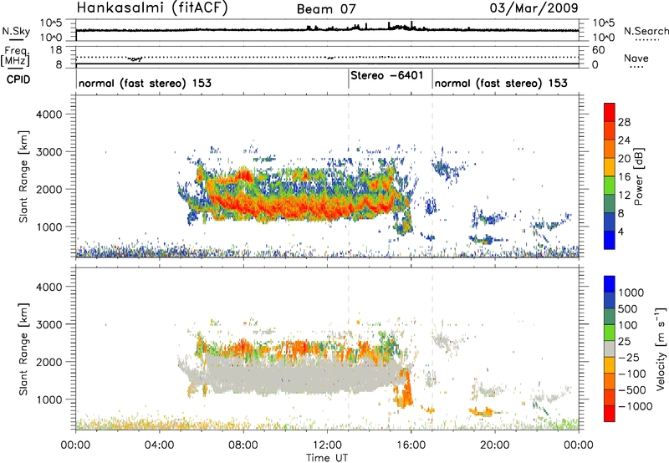
Task: Click the 12 tick on Power colour bar
Action: [624, 196]
